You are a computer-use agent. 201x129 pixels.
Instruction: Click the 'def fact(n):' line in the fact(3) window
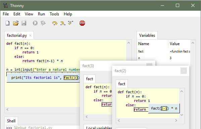pyautogui.click(x=98, y=87)
